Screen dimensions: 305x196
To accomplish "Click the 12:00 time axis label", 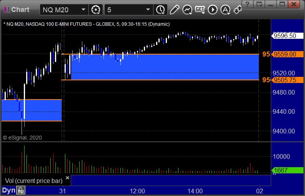I will point(137,191).
